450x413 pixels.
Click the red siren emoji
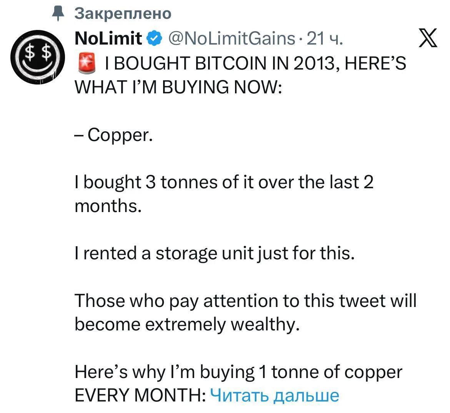[87, 63]
